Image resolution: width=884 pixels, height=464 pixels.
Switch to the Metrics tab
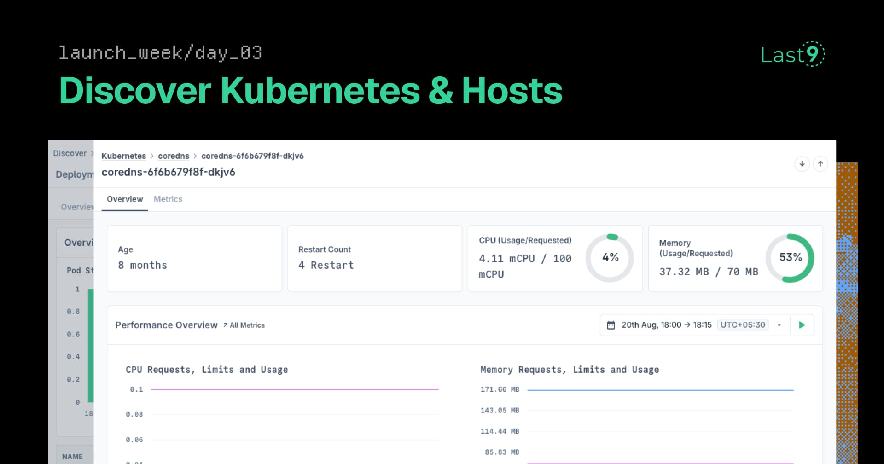click(x=168, y=199)
